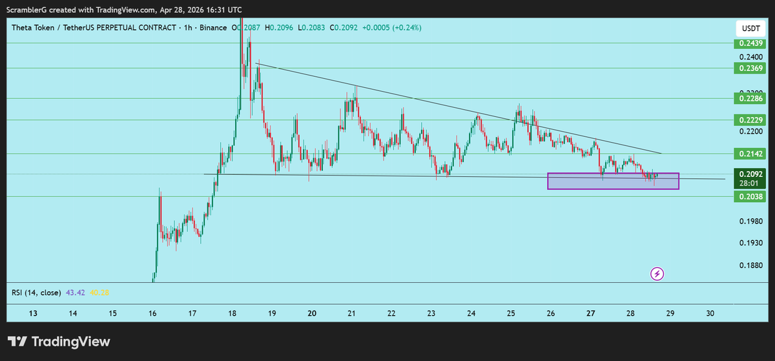
Task: Click bold date 27 on time axis
Action: click(x=591, y=313)
